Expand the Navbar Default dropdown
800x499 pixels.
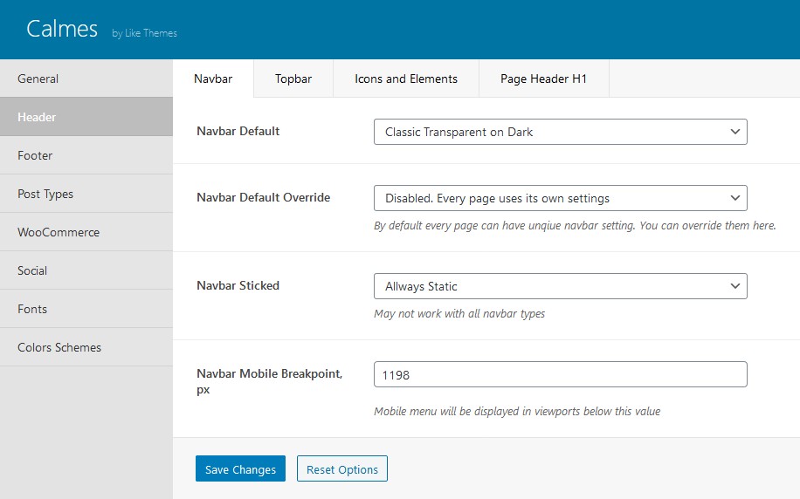coord(560,132)
